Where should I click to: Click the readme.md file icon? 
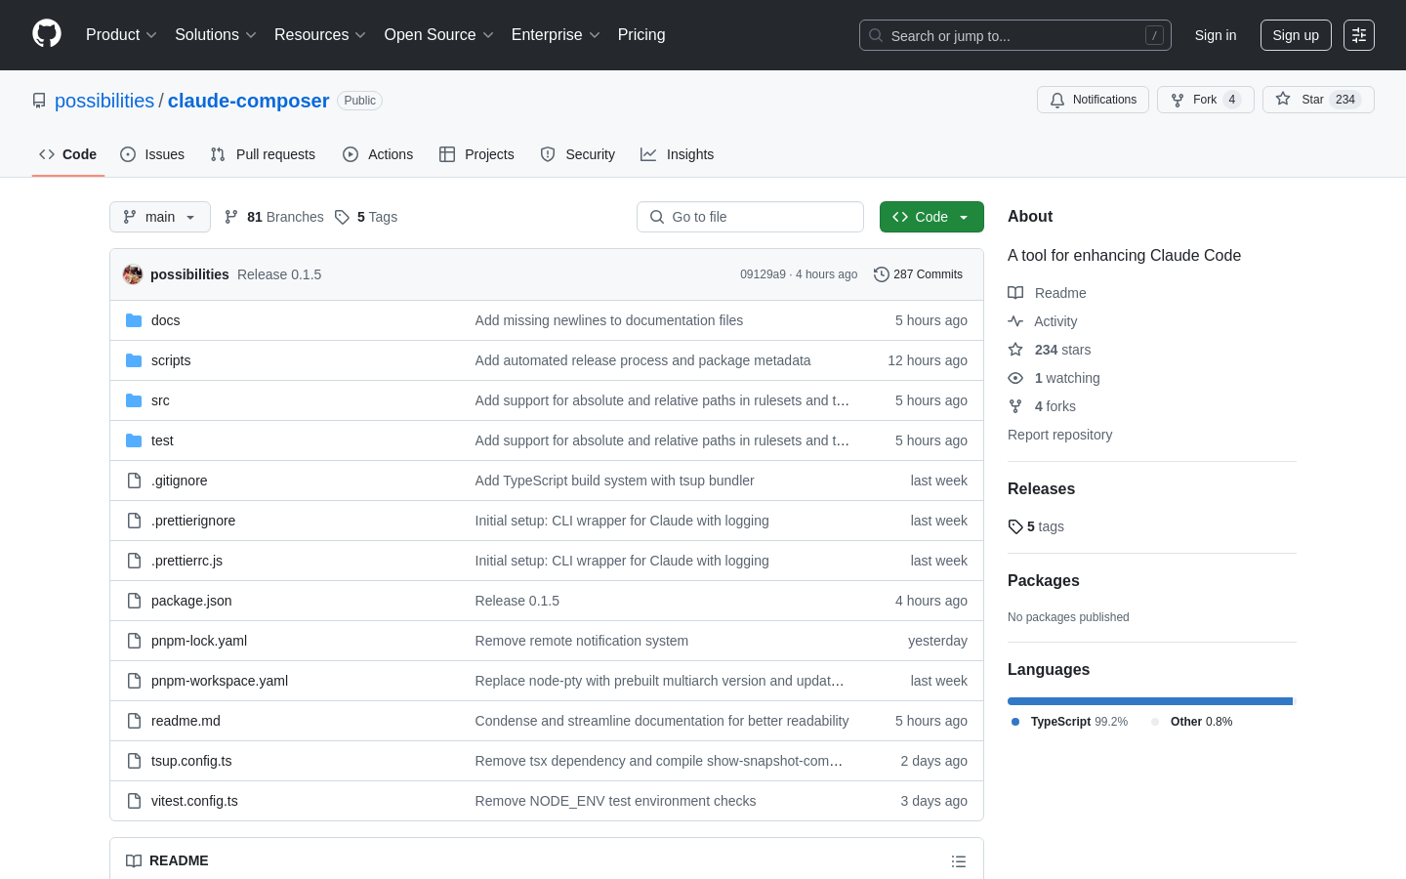tap(134, 721)
